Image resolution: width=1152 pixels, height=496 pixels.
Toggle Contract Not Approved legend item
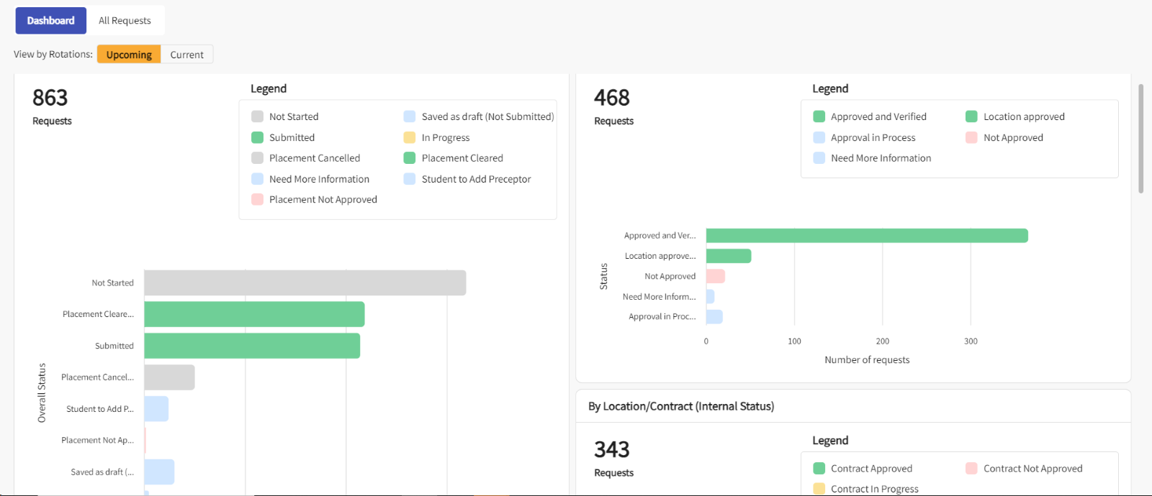(1032, 469)
